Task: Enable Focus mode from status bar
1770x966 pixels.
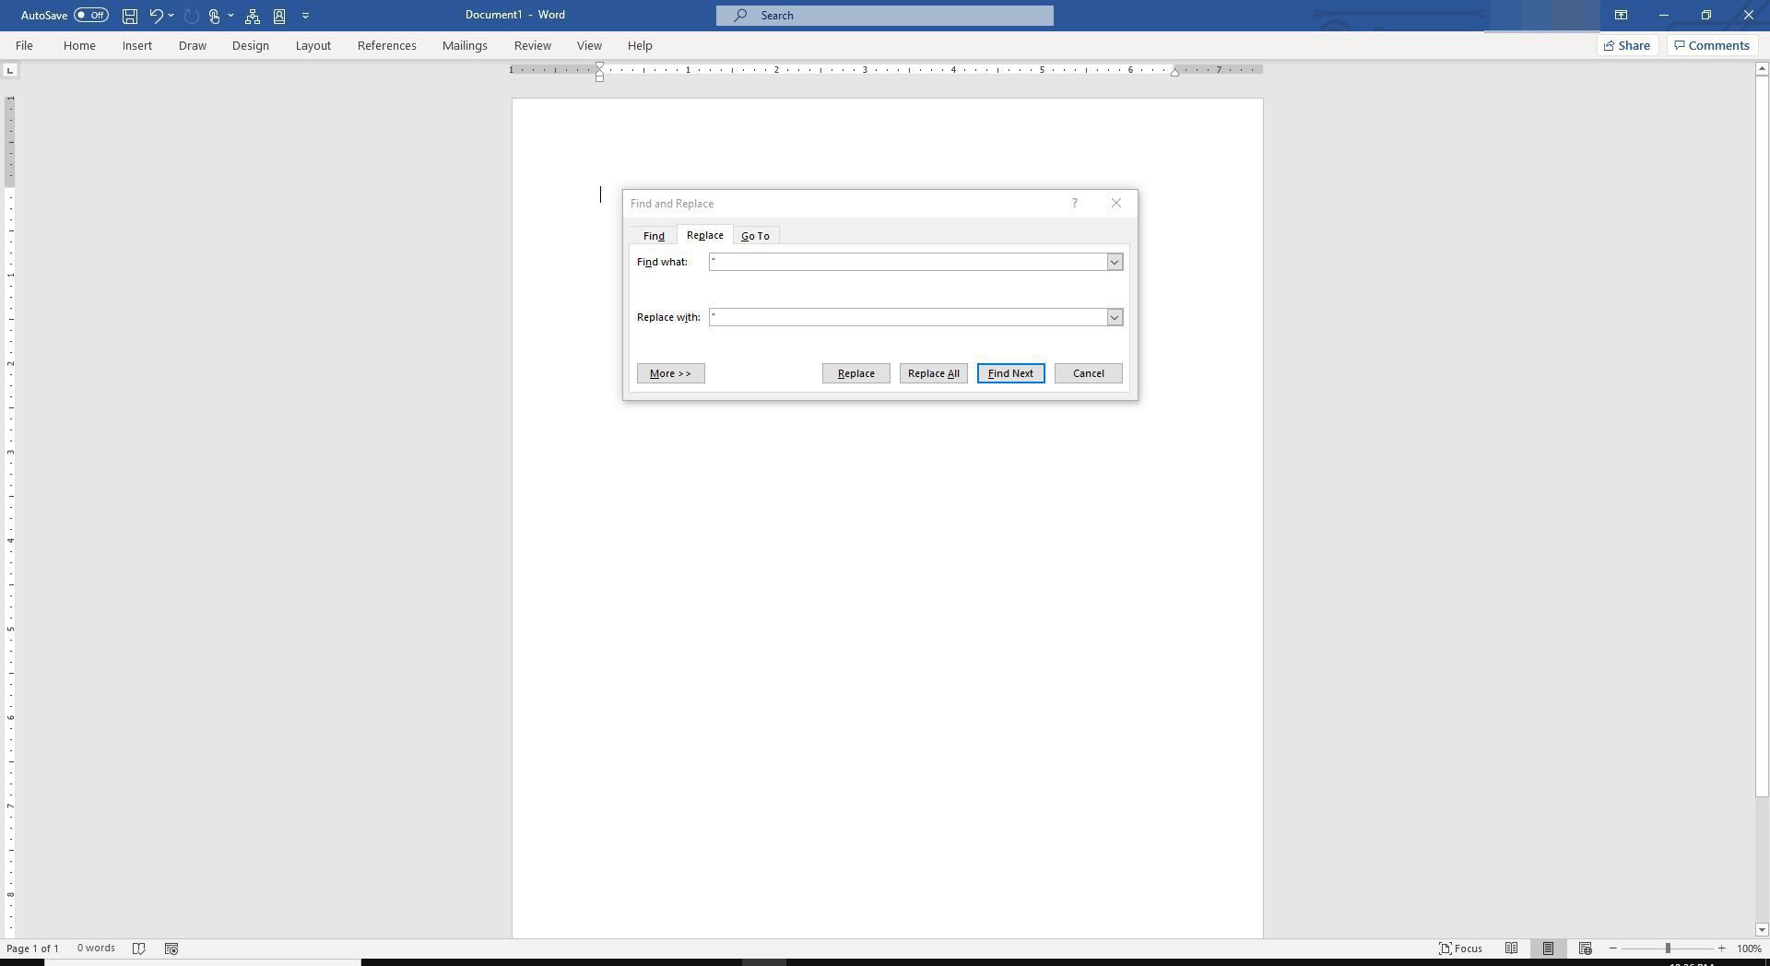Action: 1461,948
